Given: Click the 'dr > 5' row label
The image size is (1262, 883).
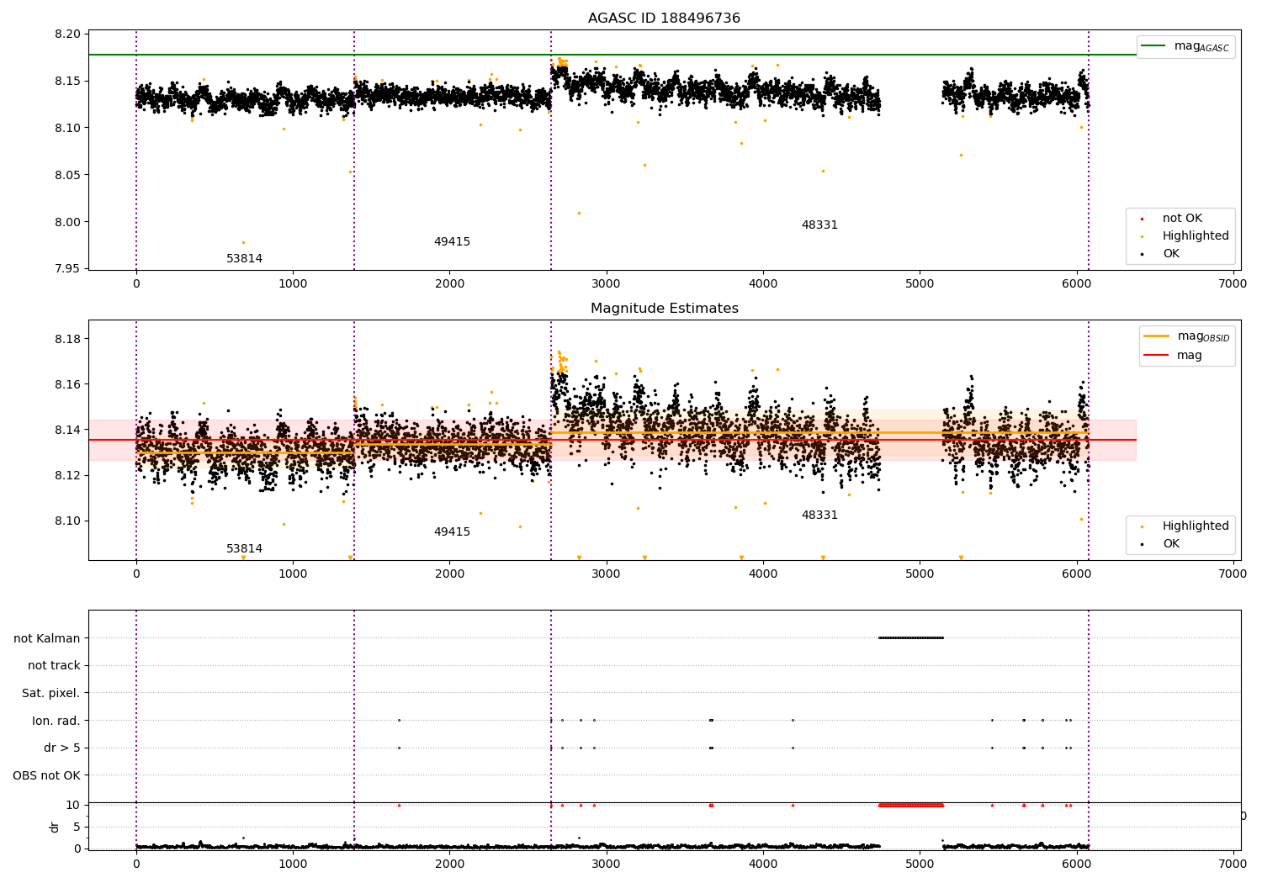Looking at the screenshot, I should pos(62,748).
